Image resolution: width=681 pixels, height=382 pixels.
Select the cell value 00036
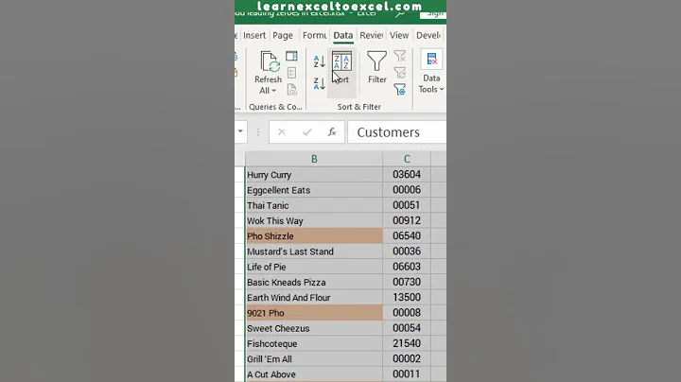coord(407,252)
